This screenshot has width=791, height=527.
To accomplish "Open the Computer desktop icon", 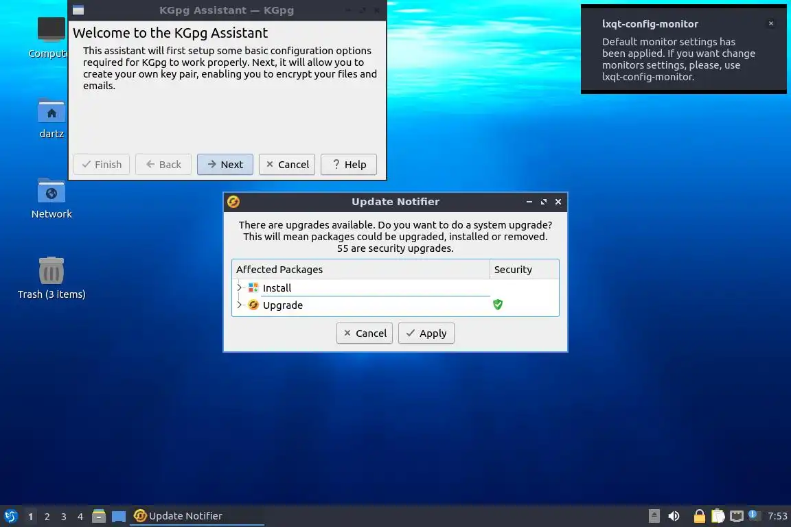I will [51, 38].
